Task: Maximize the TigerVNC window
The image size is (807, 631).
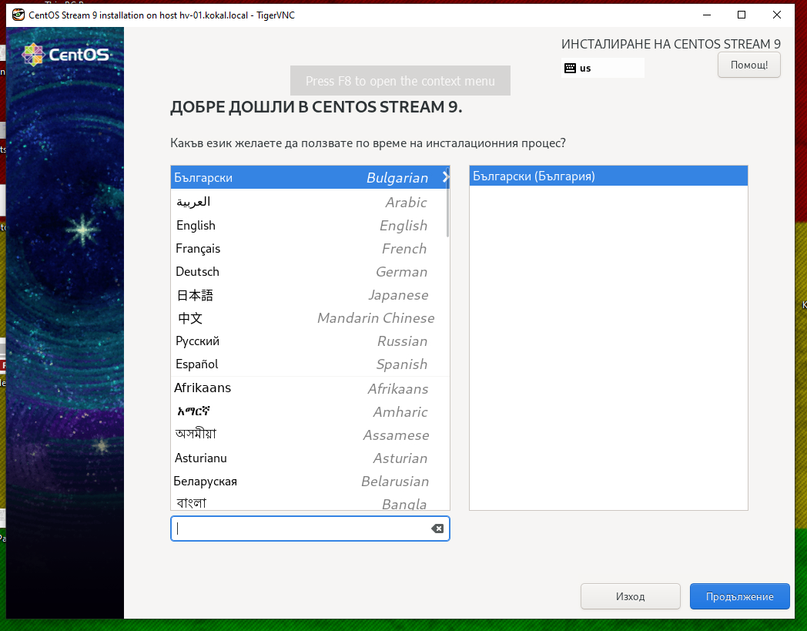Action: (742, 15)
